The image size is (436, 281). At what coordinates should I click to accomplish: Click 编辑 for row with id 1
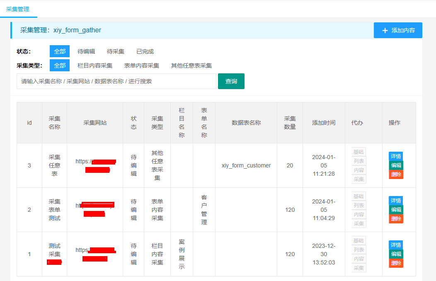coord(396,254)
